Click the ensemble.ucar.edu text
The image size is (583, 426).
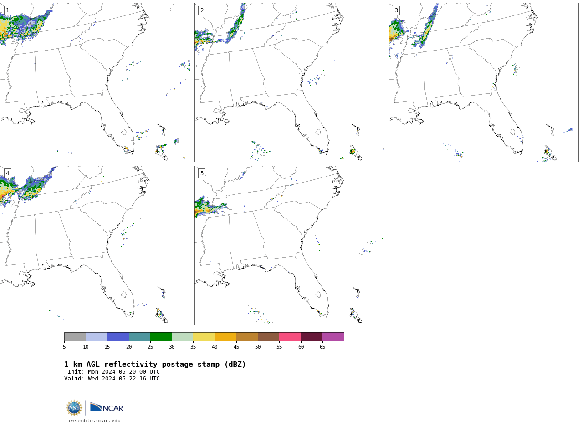(x=95, y=421)
